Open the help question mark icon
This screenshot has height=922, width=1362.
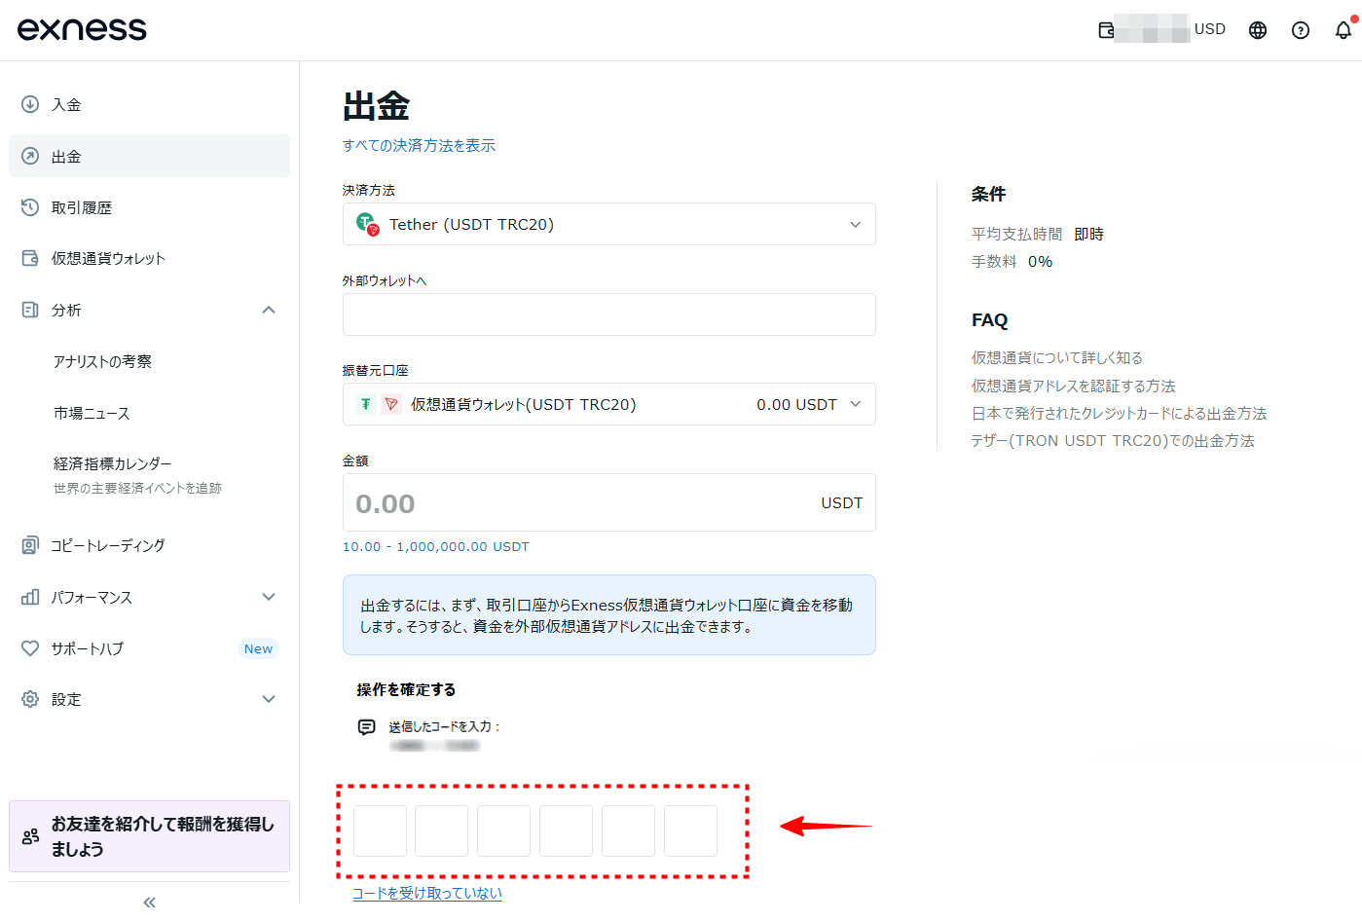[1301, 30]
